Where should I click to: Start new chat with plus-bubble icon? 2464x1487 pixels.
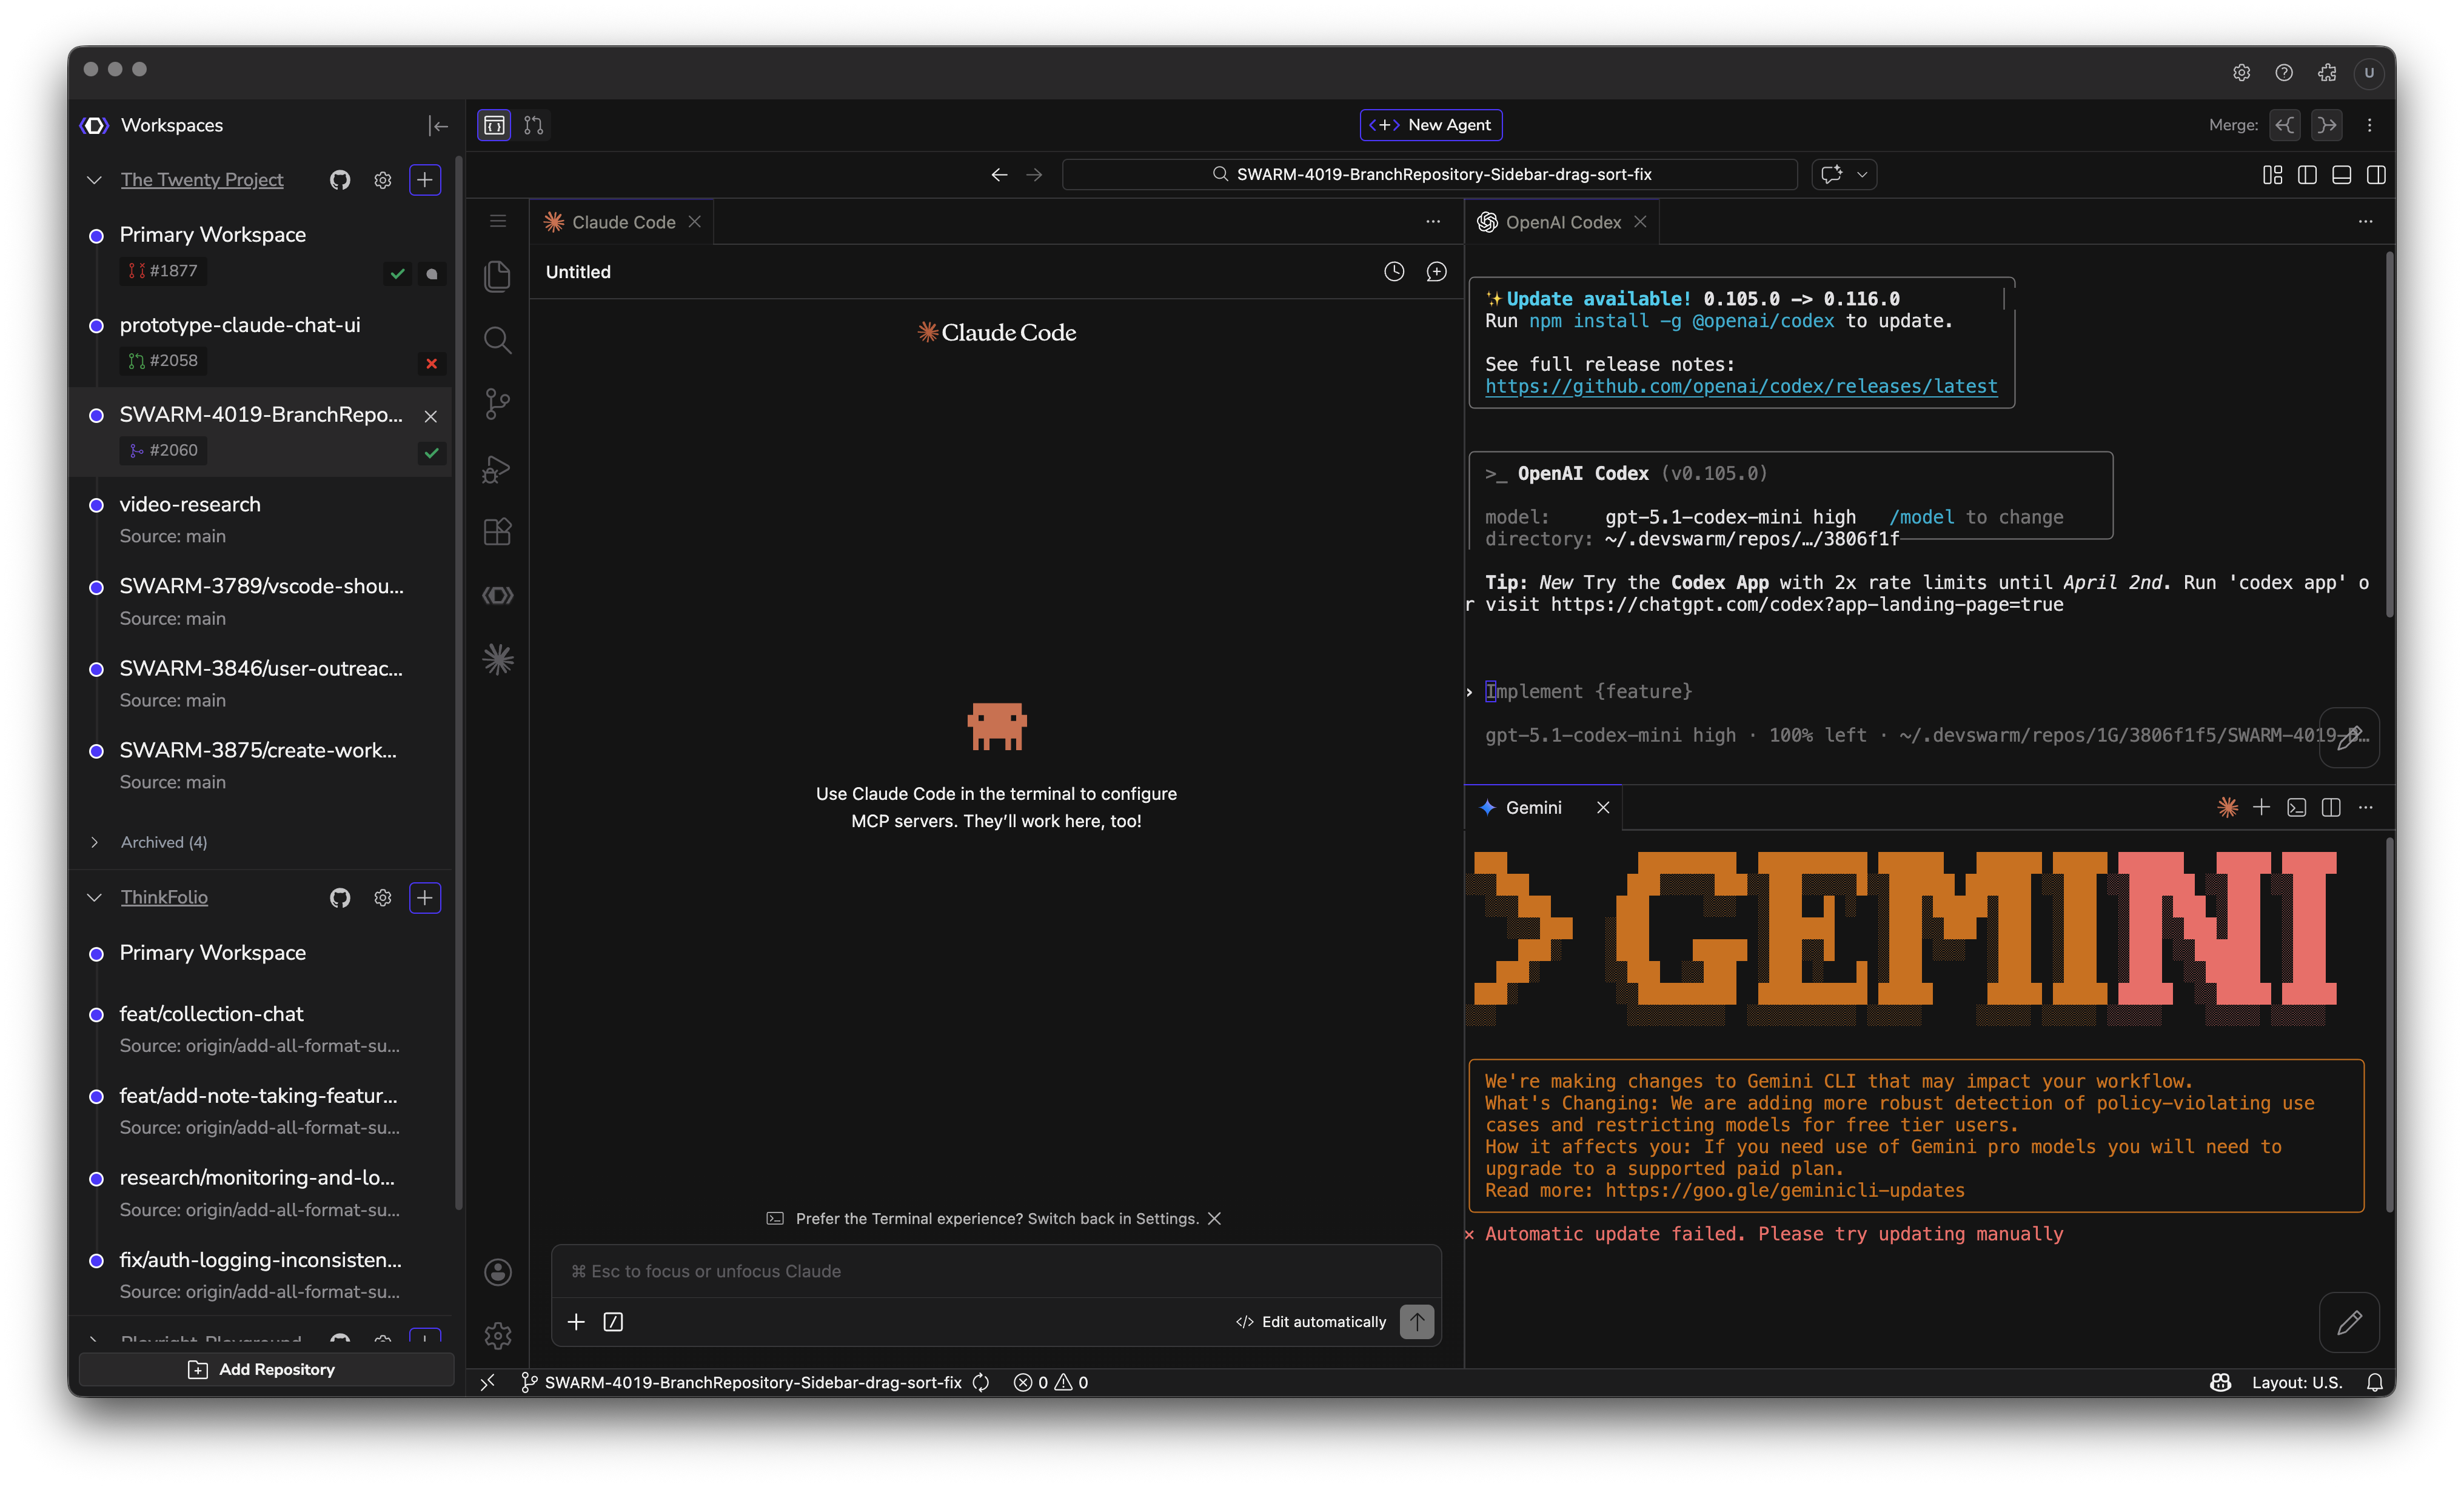click(x=1436, y=272)
